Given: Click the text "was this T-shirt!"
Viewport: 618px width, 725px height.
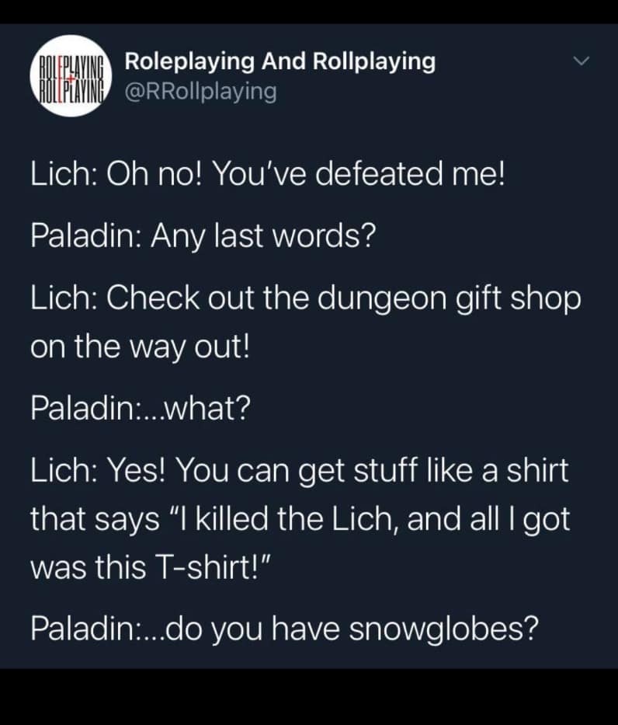Looking at the screenshot, I should (x=145, y=567).
